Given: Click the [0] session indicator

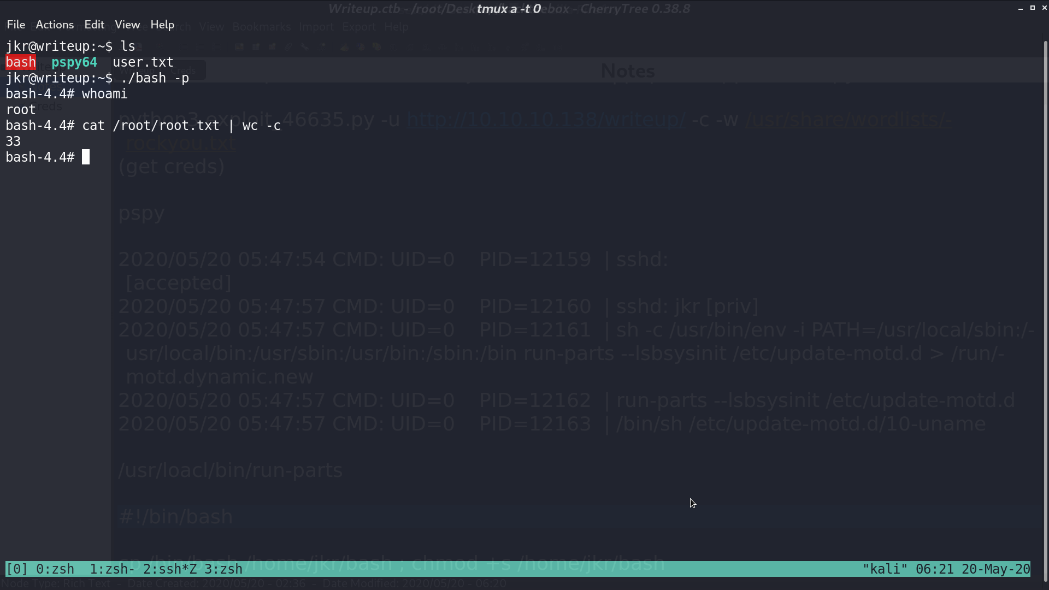Looking at the screenshot, I should click(17, 569).
